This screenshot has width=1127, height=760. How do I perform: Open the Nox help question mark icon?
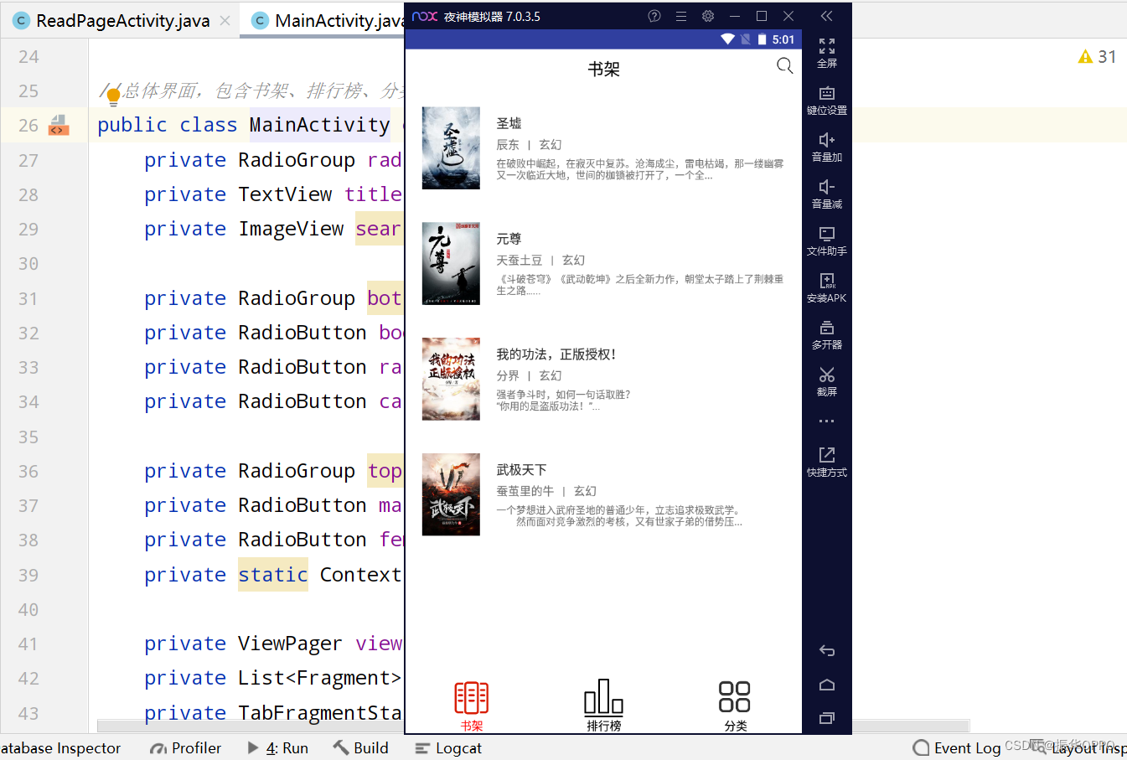pyautogui.click(x=654, y=16)
